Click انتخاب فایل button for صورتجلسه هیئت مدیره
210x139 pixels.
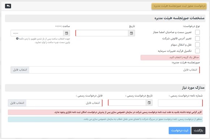tap(20, 70)
